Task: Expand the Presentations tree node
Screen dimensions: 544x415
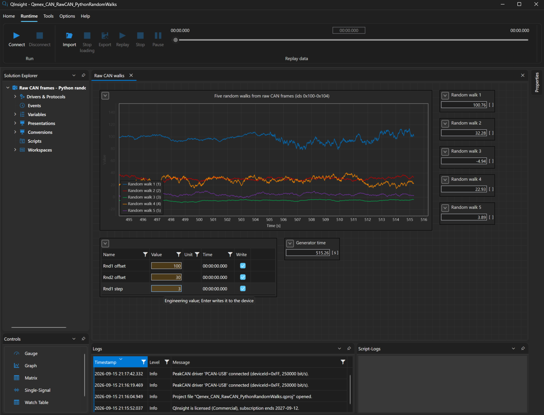Action: click(15, 123)
